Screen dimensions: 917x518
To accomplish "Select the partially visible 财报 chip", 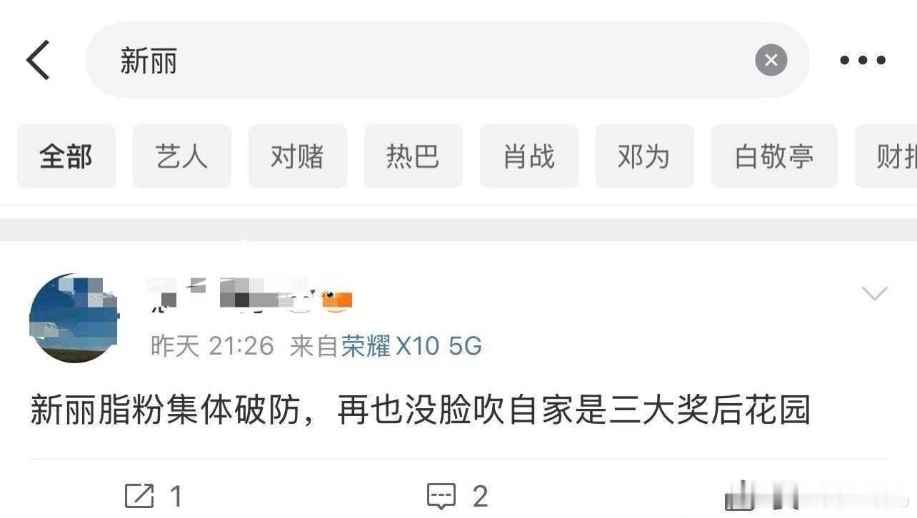I will pos(886,156).
